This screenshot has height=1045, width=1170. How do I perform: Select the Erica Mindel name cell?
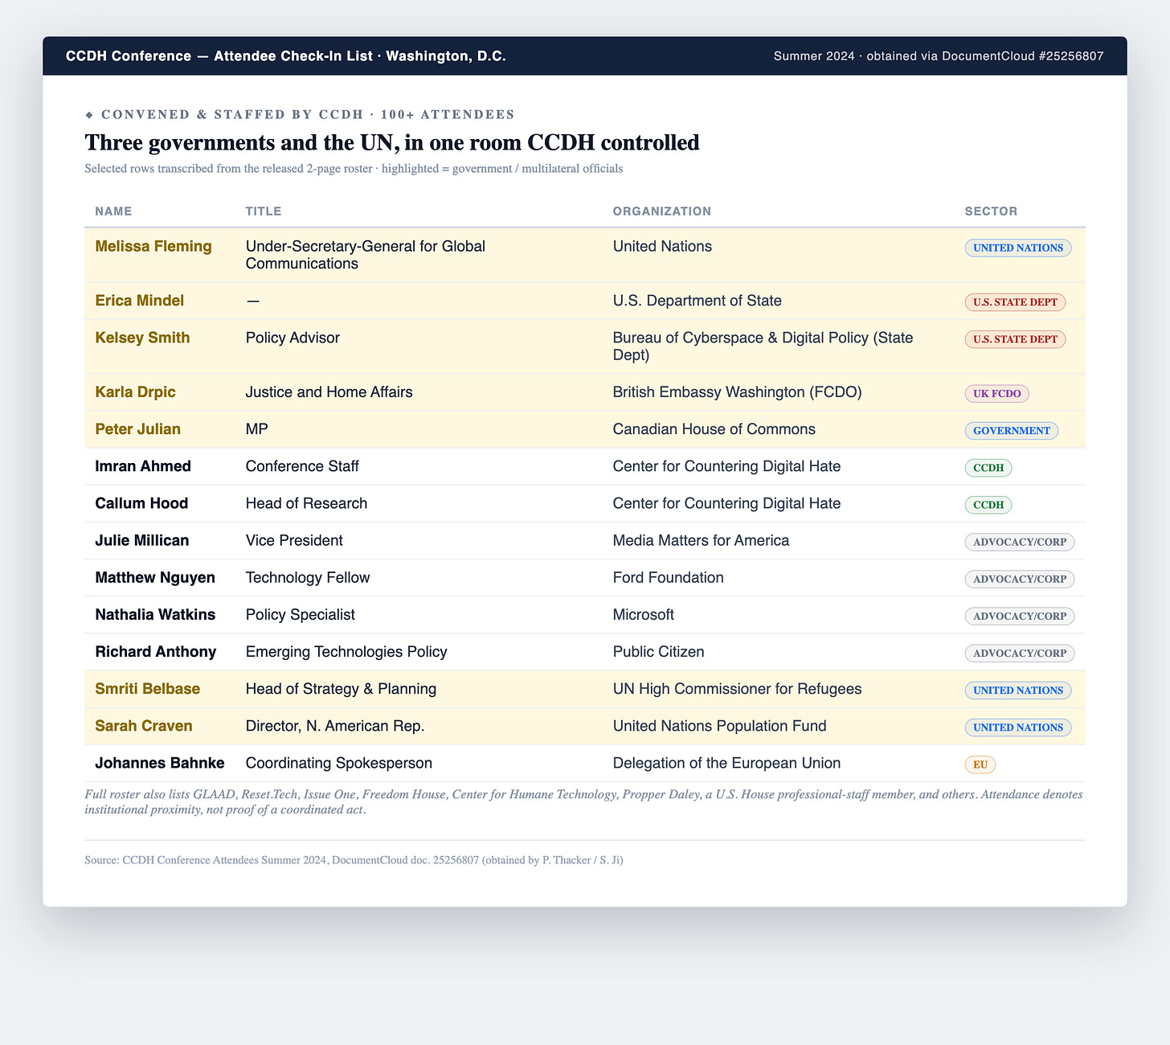tap(140, 301)
